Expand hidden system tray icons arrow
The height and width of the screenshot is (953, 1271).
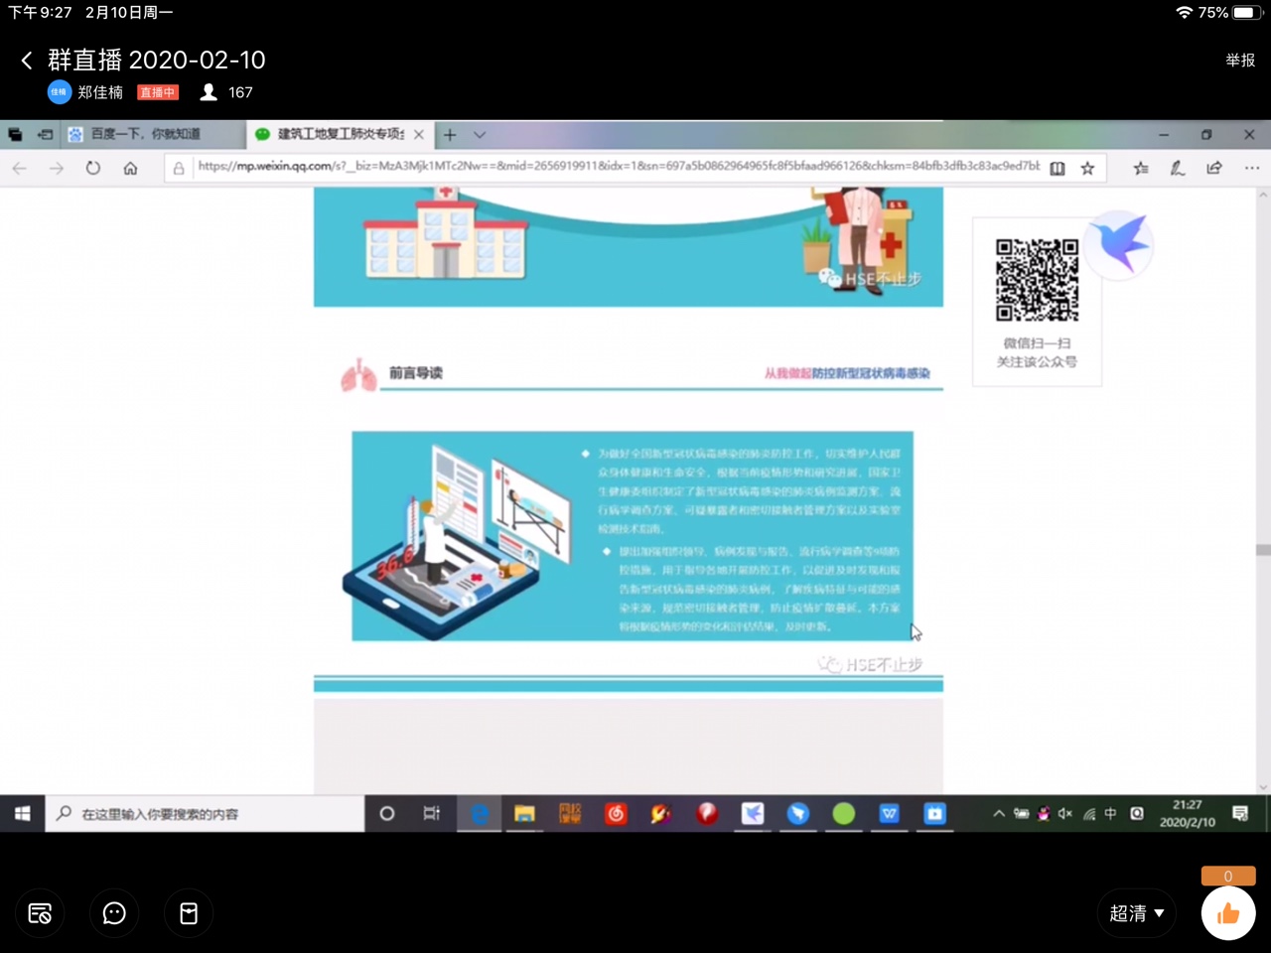[x=998, y=814]
